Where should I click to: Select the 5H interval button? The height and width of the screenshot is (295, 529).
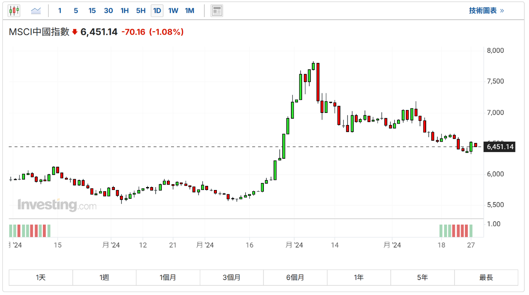pos(141,10)
